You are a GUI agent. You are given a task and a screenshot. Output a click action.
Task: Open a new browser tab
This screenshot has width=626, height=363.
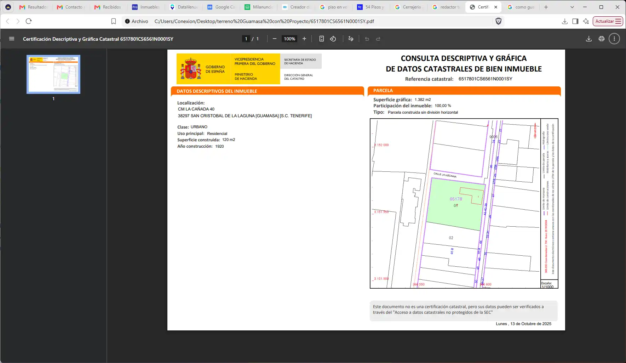tap(546, 7)
